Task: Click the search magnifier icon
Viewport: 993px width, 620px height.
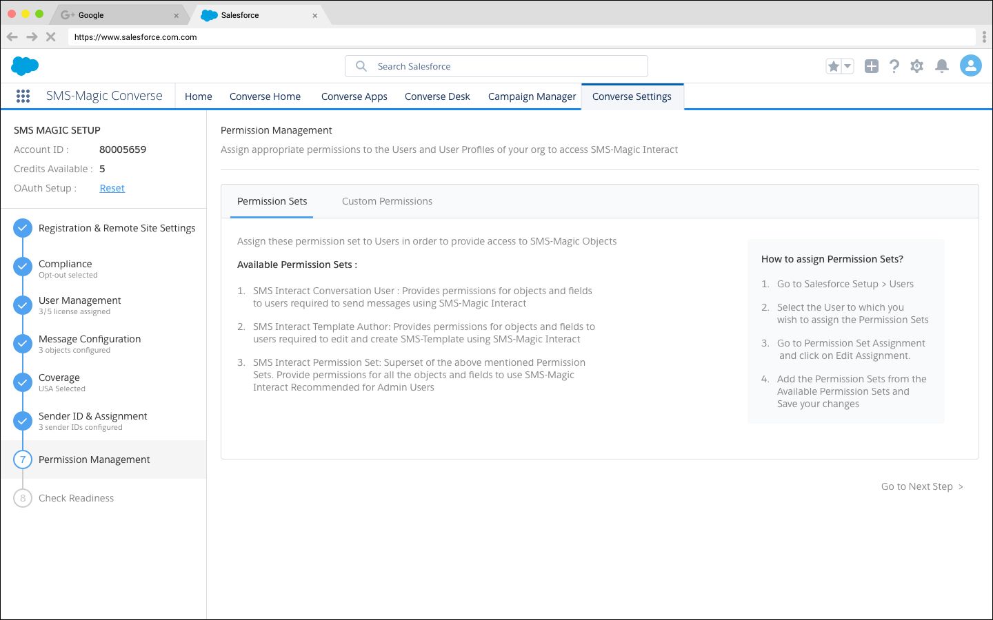Action: (361, 66)
